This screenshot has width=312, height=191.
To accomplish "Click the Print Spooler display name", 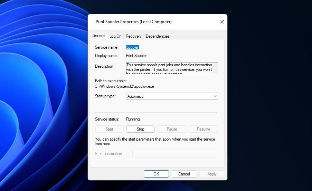I will (136, 56).
